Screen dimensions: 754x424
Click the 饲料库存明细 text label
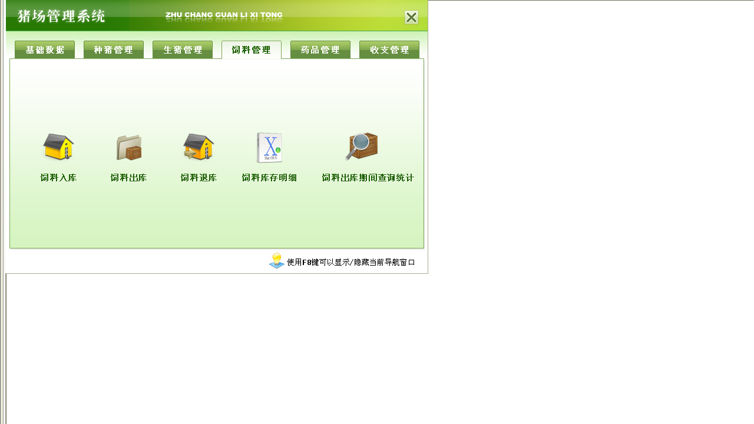pyautogui.click(x=269, y=177)
